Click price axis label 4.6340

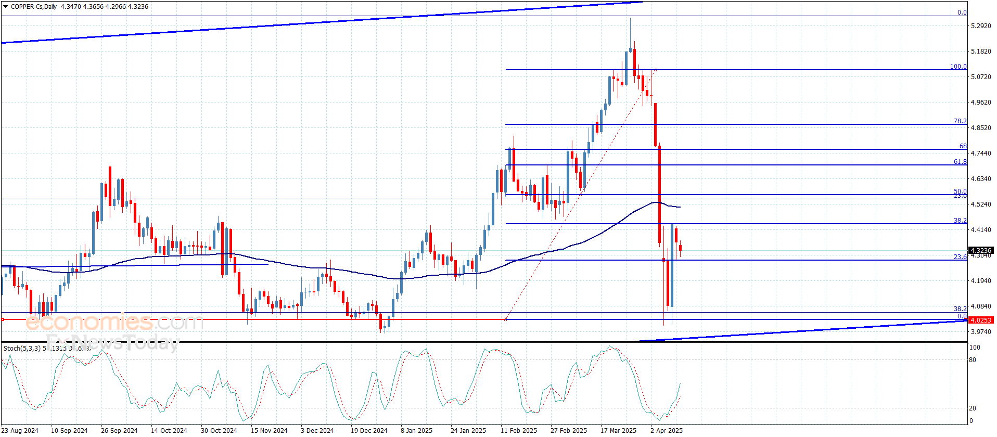click(981, 179)
